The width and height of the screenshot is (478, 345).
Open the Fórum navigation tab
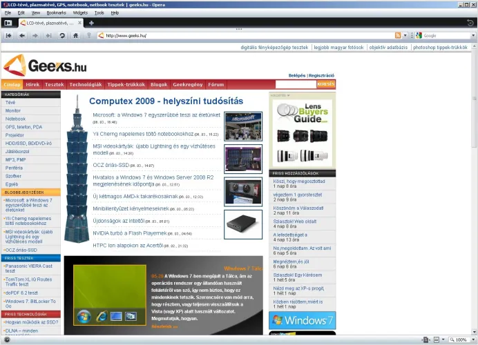point(216,84)
